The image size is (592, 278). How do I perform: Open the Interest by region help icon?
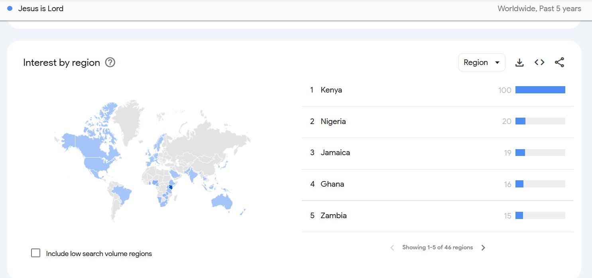coord(110,63)
